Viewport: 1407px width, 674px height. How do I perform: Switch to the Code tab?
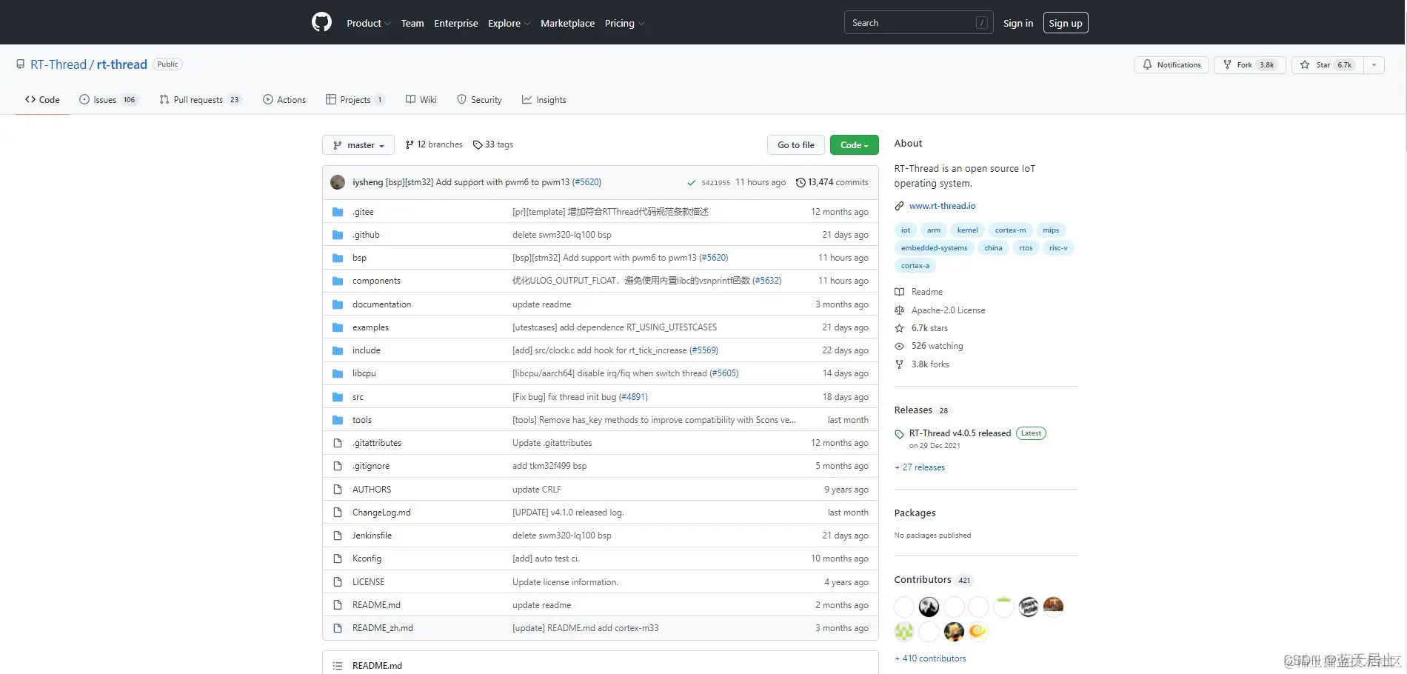(x=42, y=100)
